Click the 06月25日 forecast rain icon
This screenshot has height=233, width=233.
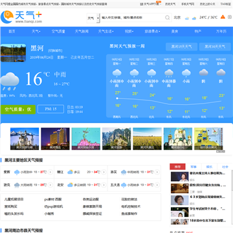coord(134,73)
